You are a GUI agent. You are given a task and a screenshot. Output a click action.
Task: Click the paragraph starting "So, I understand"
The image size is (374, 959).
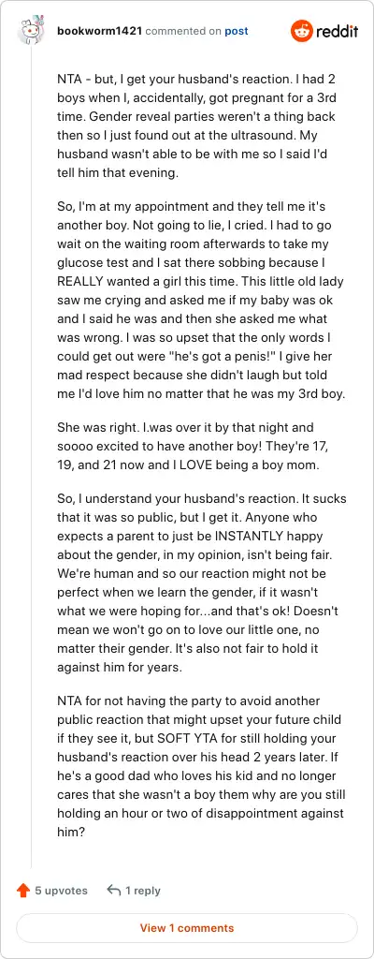202,582
